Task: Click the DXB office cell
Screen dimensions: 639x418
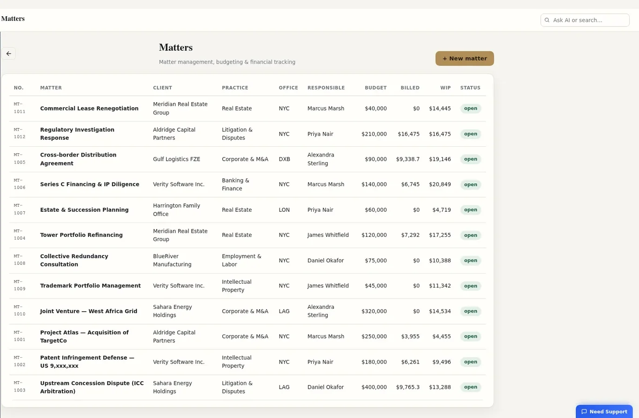Action: (285, 159)
